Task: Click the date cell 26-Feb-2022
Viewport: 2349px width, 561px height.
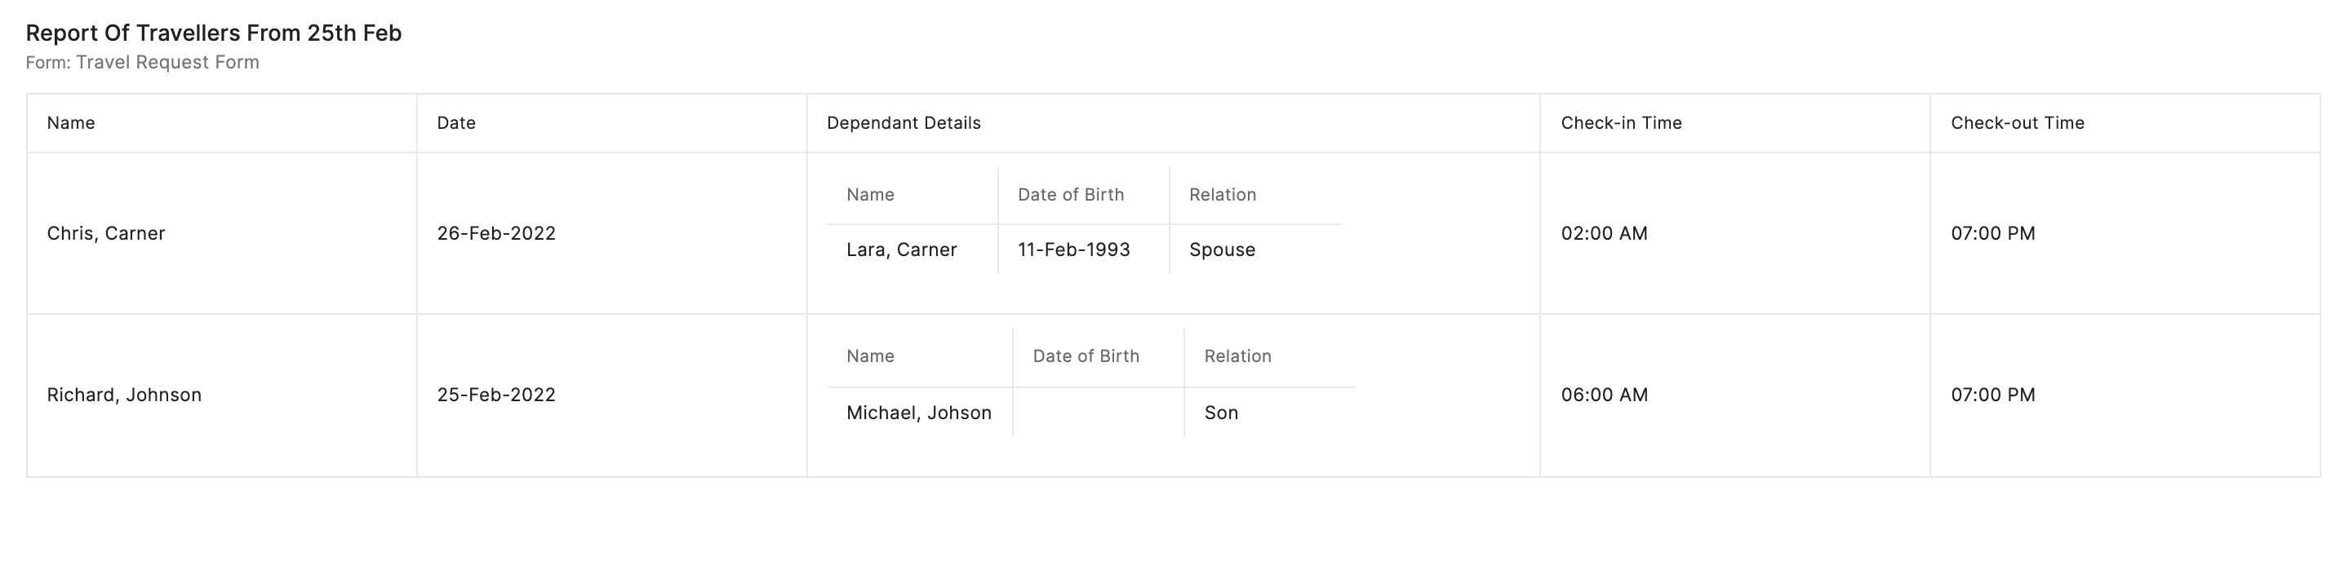Action: (496, 233)
